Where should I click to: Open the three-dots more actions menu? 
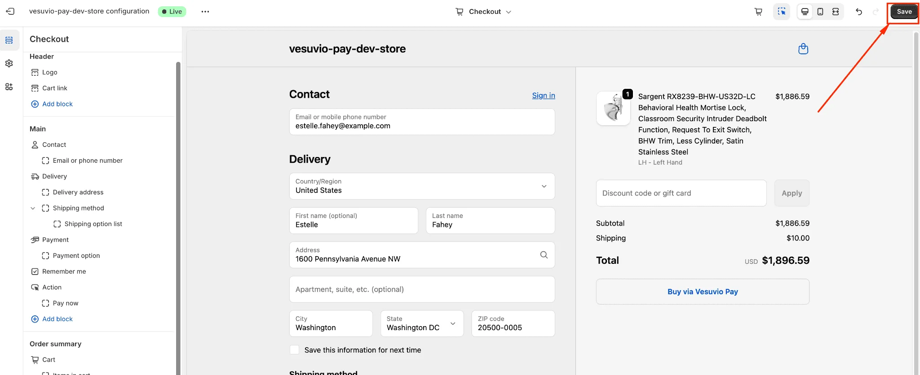[205, 12]
